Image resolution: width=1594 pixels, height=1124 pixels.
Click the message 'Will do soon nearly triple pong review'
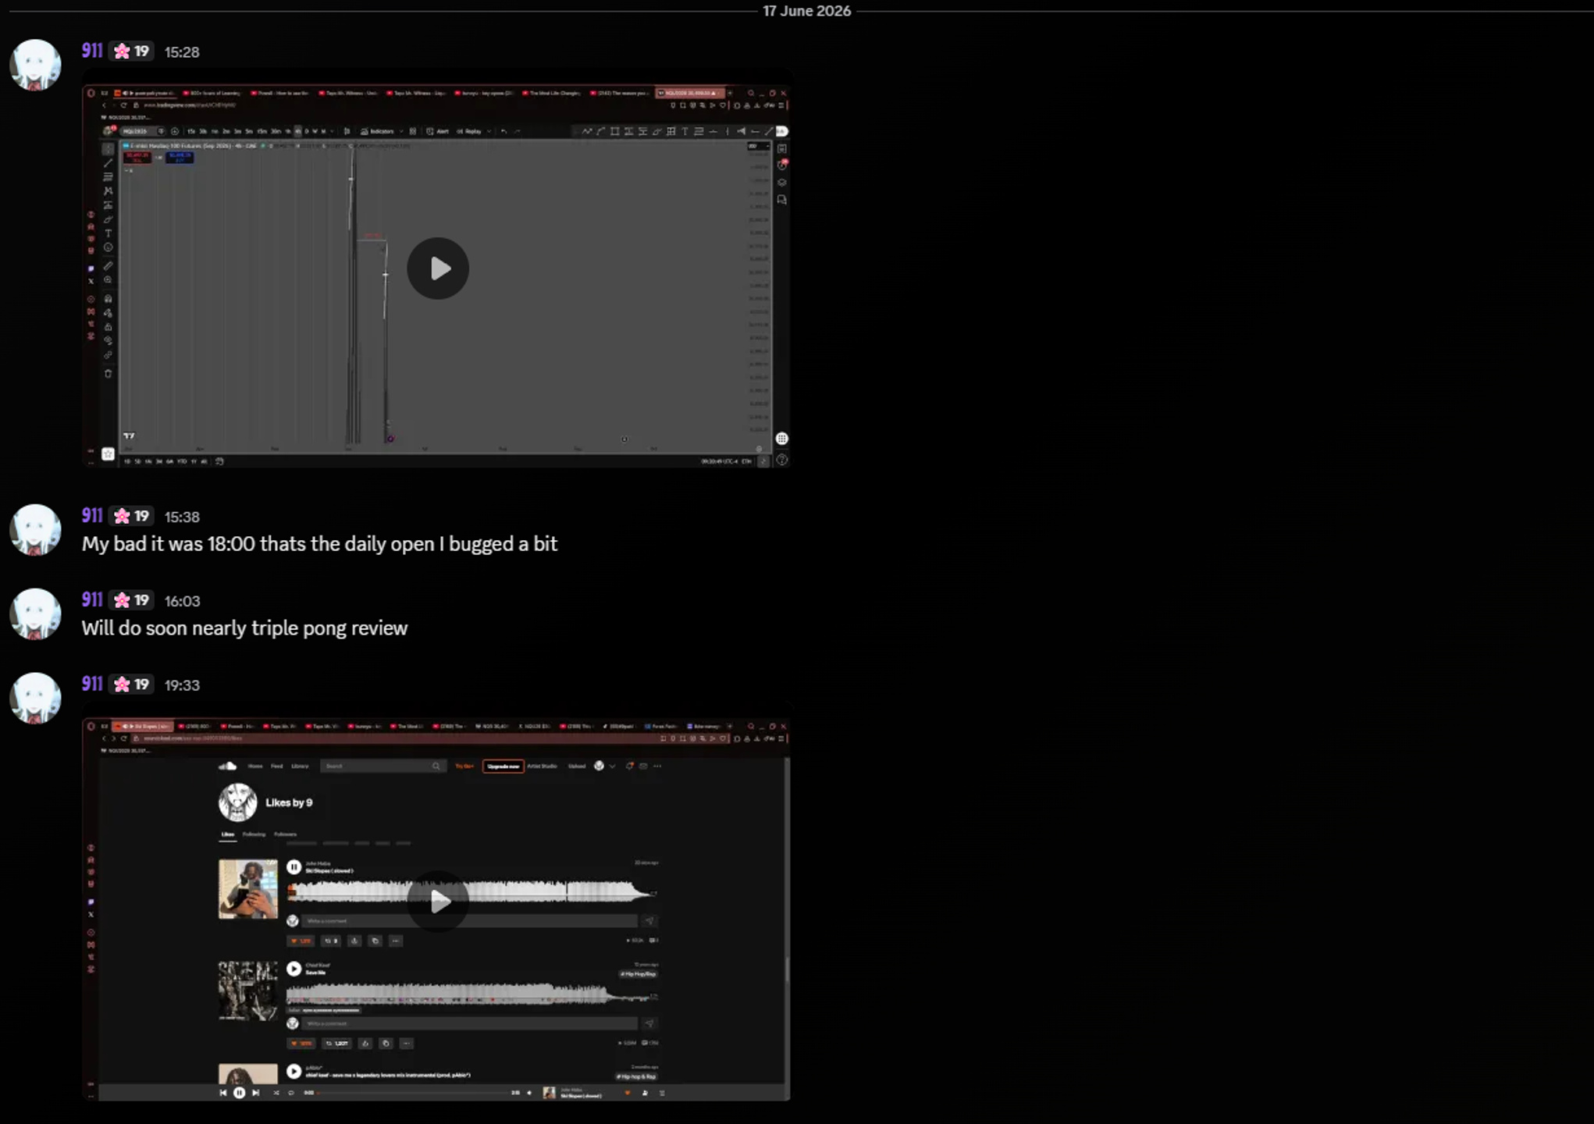click(244, 628)
